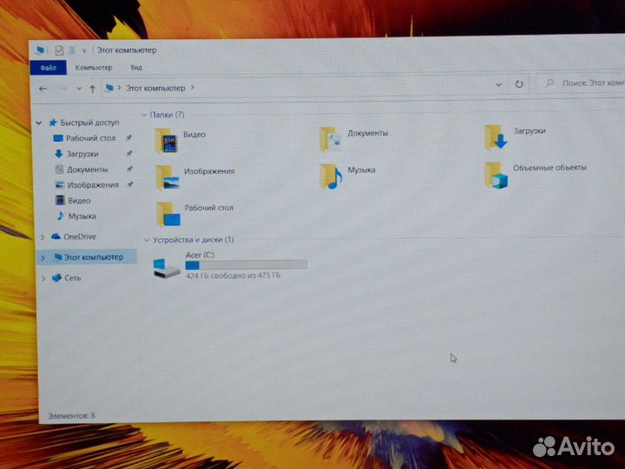Image resolution: width=625 pixels, height=469 pixels.
Task: Click pin icon next to Документы
Action: click(x=129, y=168)
